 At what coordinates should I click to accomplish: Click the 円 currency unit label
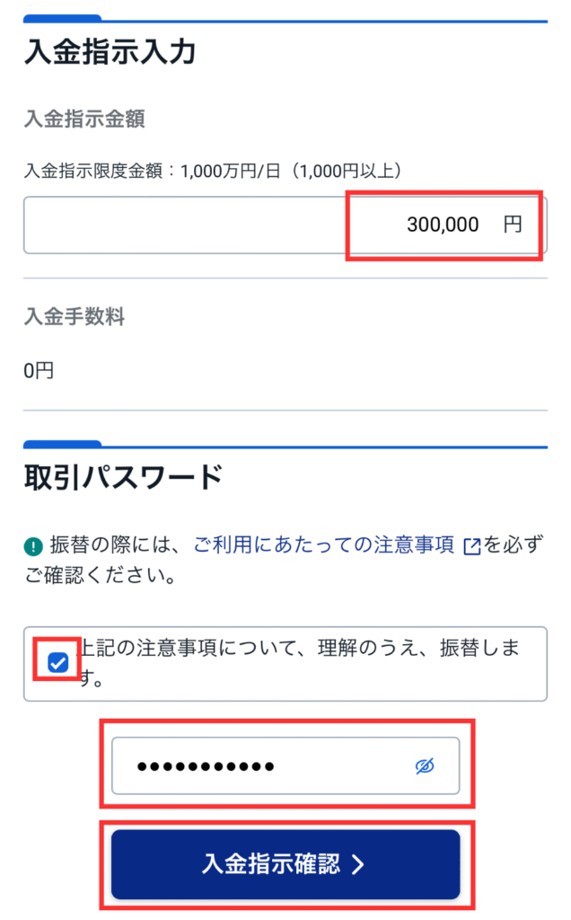513,225
